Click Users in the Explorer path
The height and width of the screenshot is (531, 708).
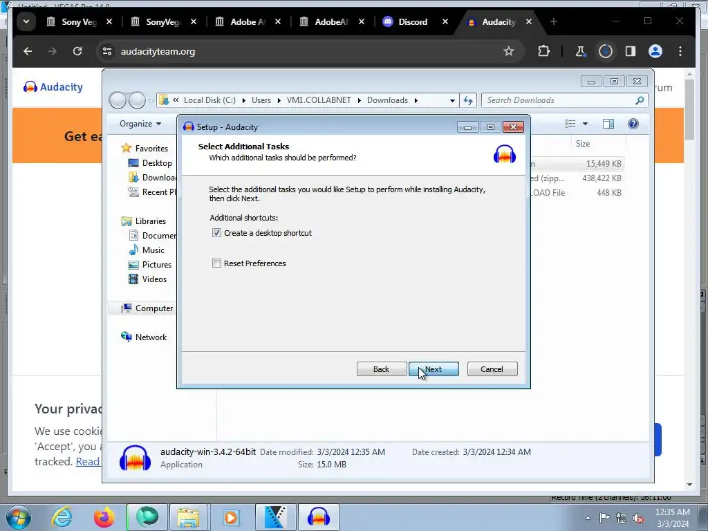pos(261,100)
